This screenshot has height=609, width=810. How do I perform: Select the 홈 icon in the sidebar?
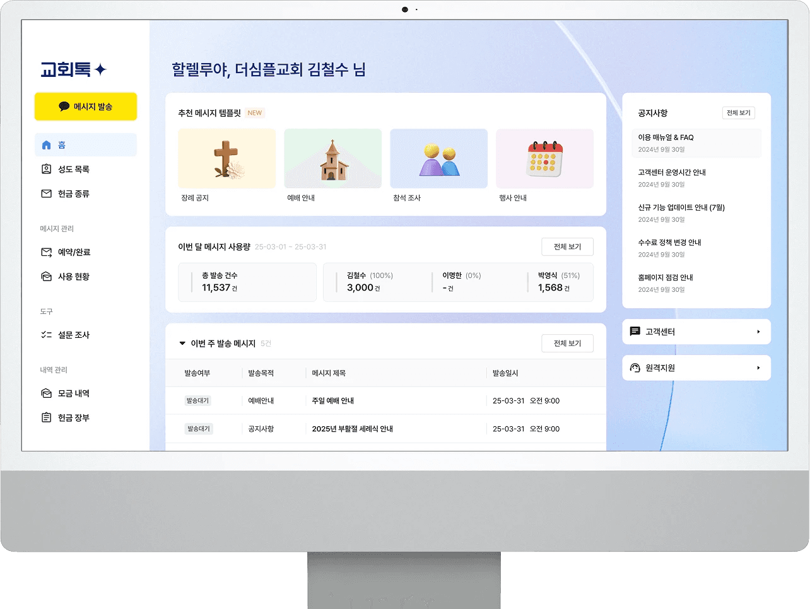[x=46, y=144]
